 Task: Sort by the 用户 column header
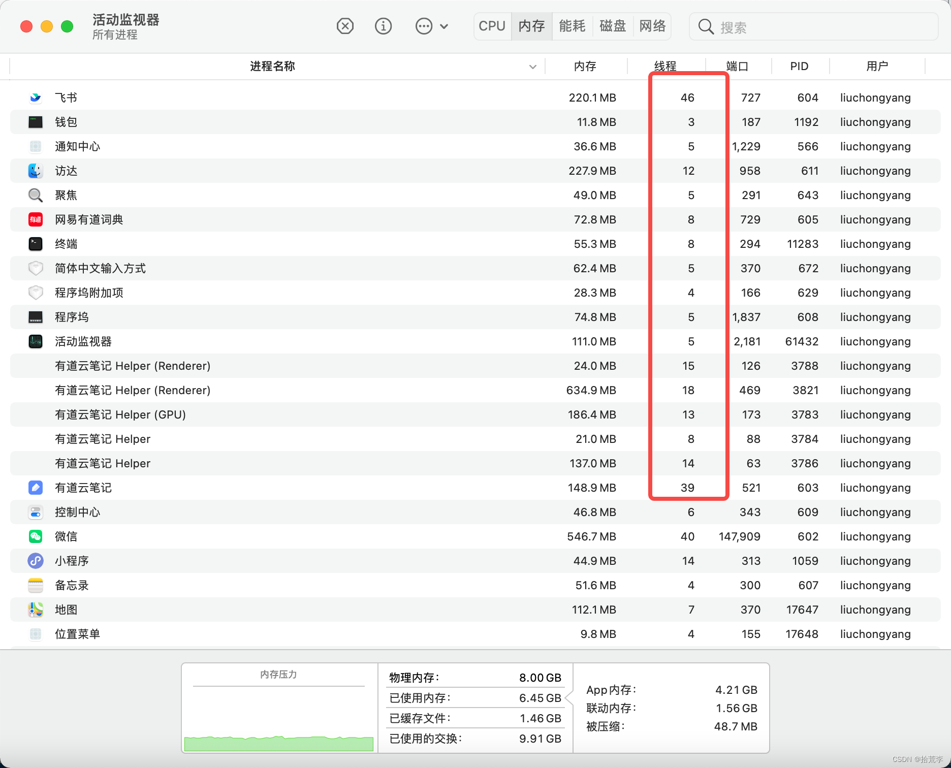tap(877, 66)
